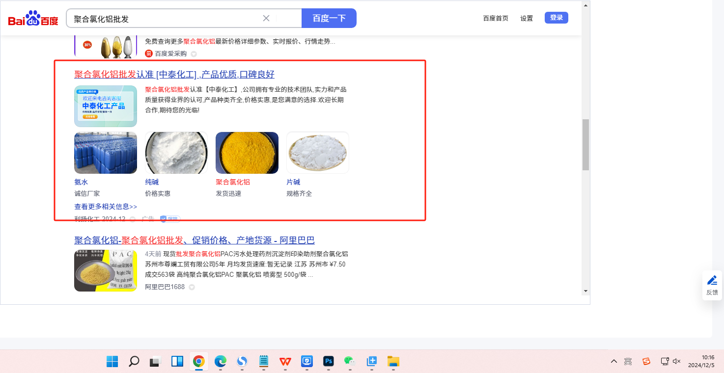Image resolution: width=724 pixels, height=373 pixels.
Task: Open the Windows Start menu
Action: coord(112,362)
